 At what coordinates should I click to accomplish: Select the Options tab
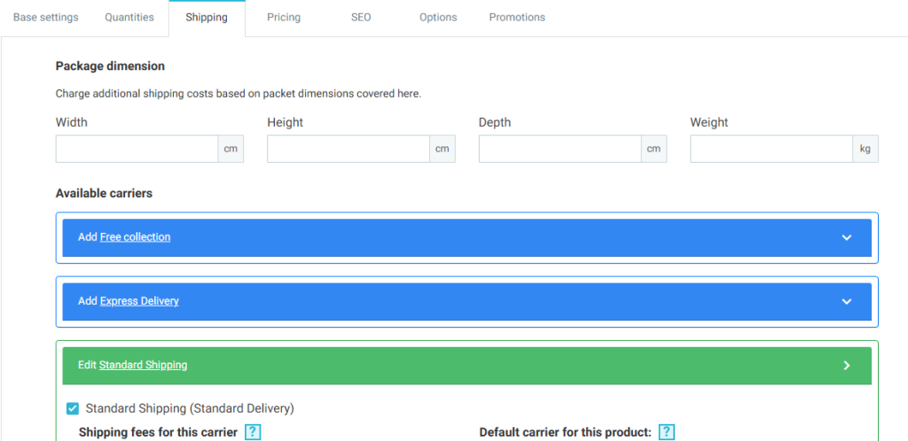pos(438,18)
